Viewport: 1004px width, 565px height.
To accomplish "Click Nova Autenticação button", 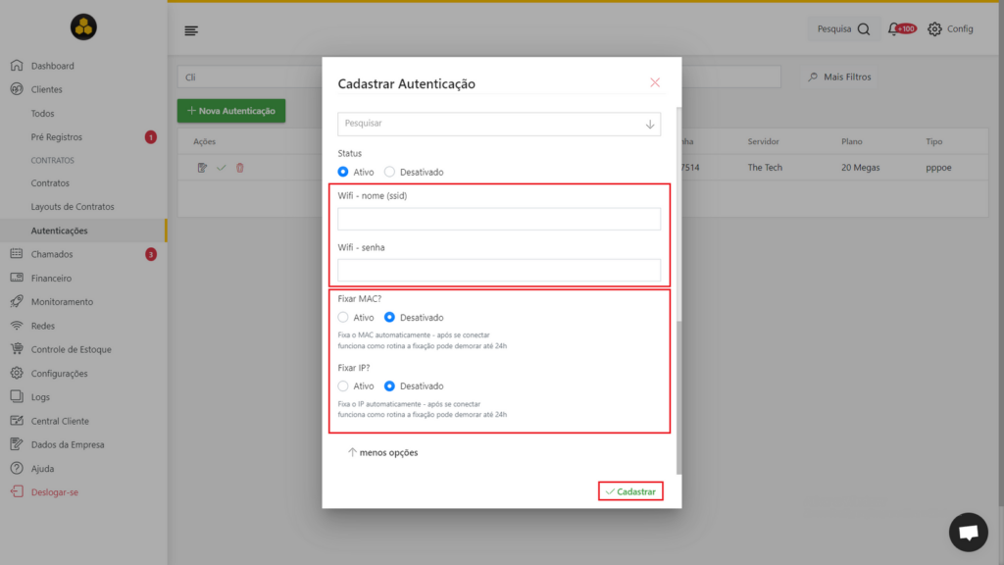I will [x=231, y=111].
